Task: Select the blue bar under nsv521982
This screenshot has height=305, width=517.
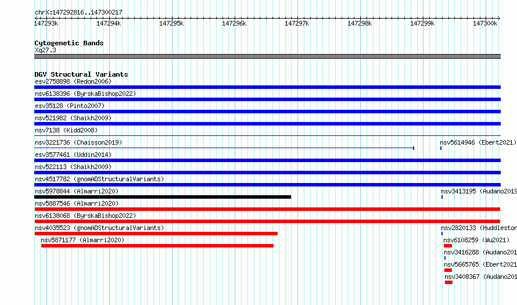Action: click(x=267, y=124)
